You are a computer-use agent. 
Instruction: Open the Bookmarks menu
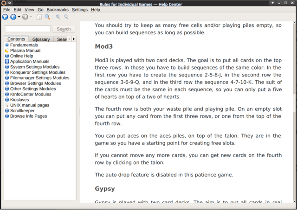58,10
